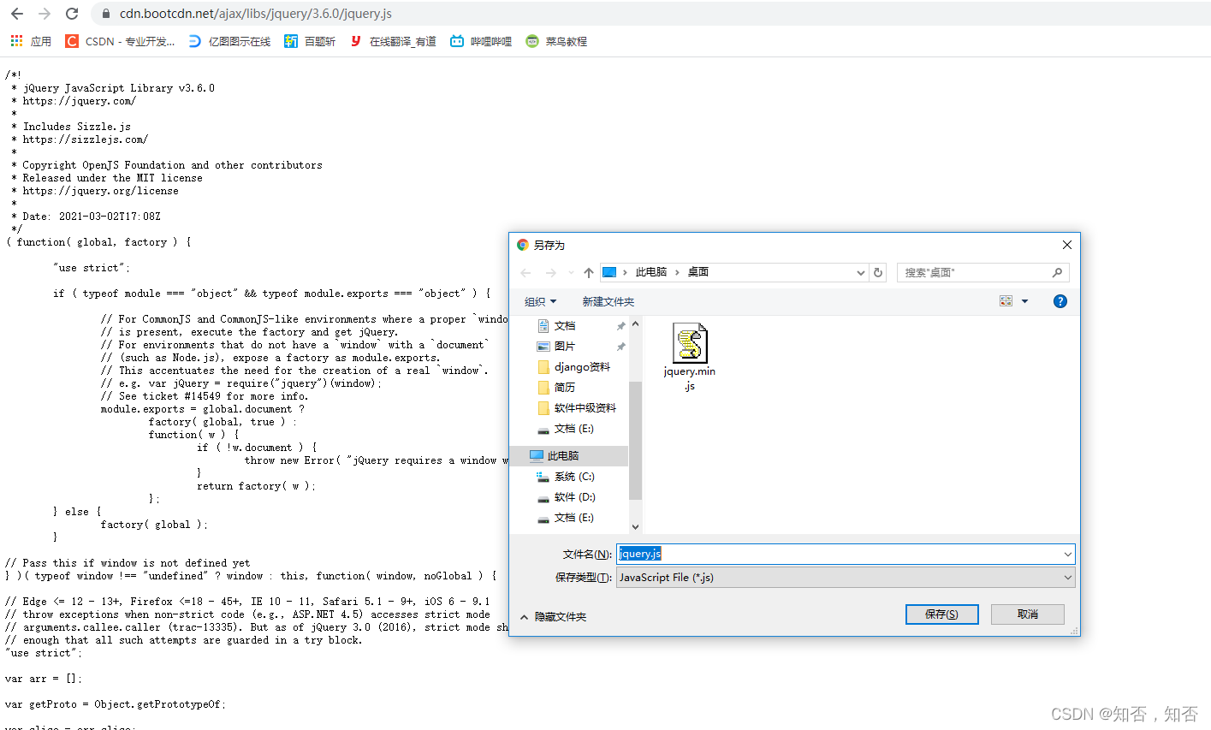Reload the jquery.js page
This screenshot has height=730, width=1211.
72,14
